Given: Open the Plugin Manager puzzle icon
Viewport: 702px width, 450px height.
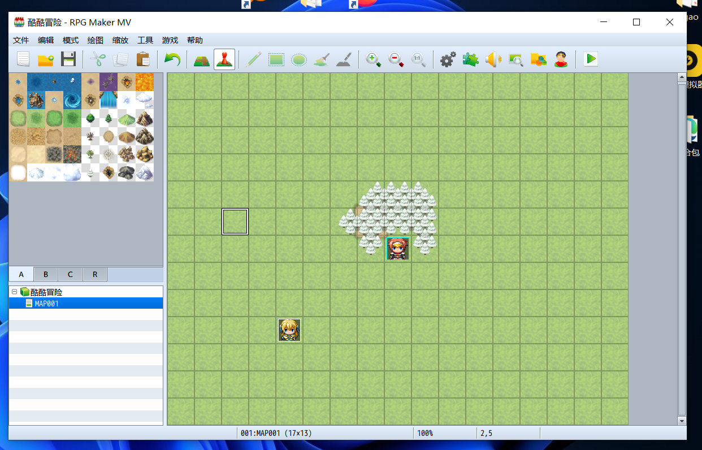Looking at the screenshot, I should (x=470, y=59).
